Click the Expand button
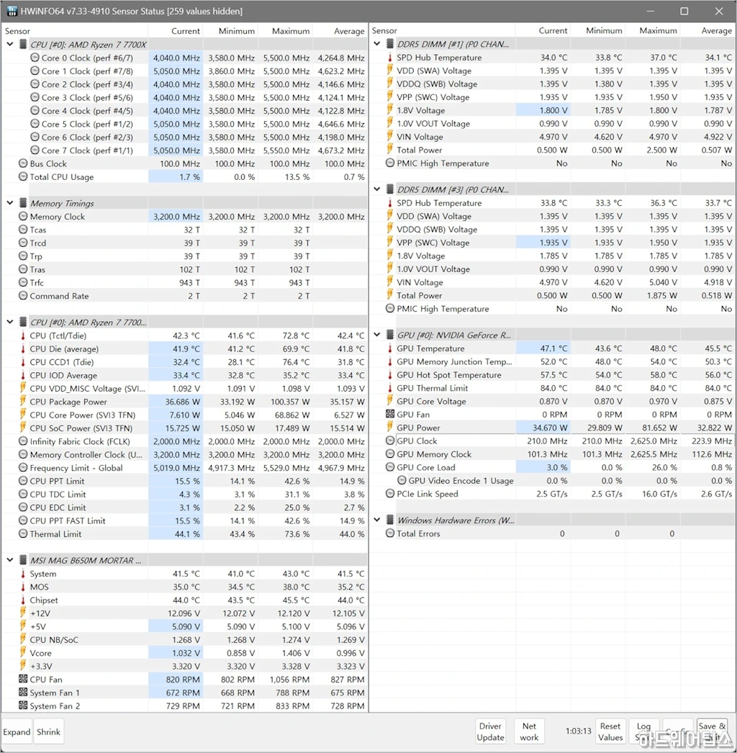The height and width of the screenshot is (753, 737). tap(17, 732)
